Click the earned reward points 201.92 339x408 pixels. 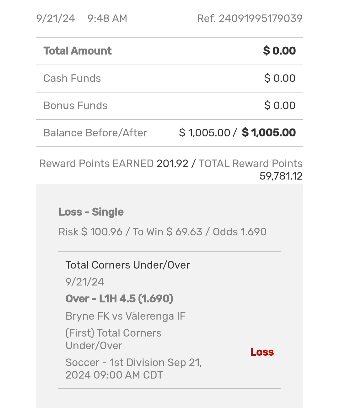point(172,164)
